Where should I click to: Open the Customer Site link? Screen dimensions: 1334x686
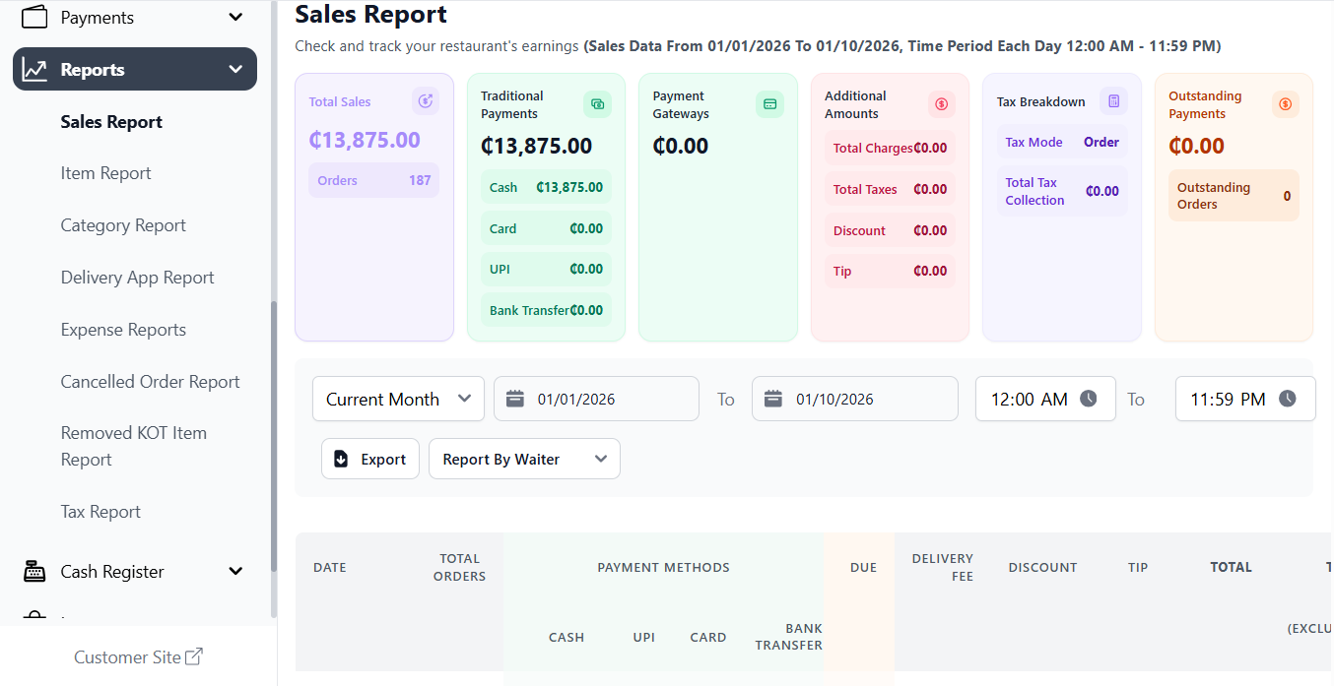point(138,657)
